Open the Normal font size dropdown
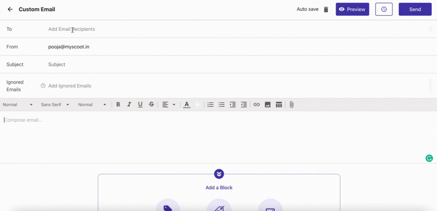437x211 pixels. click(x=92, y=104)
